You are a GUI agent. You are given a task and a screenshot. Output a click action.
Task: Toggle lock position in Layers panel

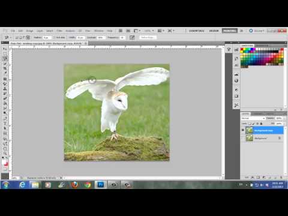[x=257, y=124]
